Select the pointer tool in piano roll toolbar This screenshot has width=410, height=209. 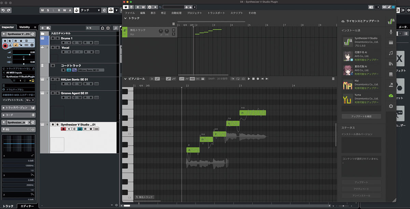click(152, 79)
